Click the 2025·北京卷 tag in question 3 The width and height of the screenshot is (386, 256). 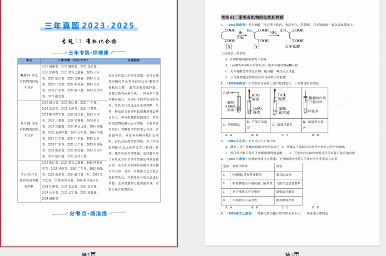pos(235,141)
